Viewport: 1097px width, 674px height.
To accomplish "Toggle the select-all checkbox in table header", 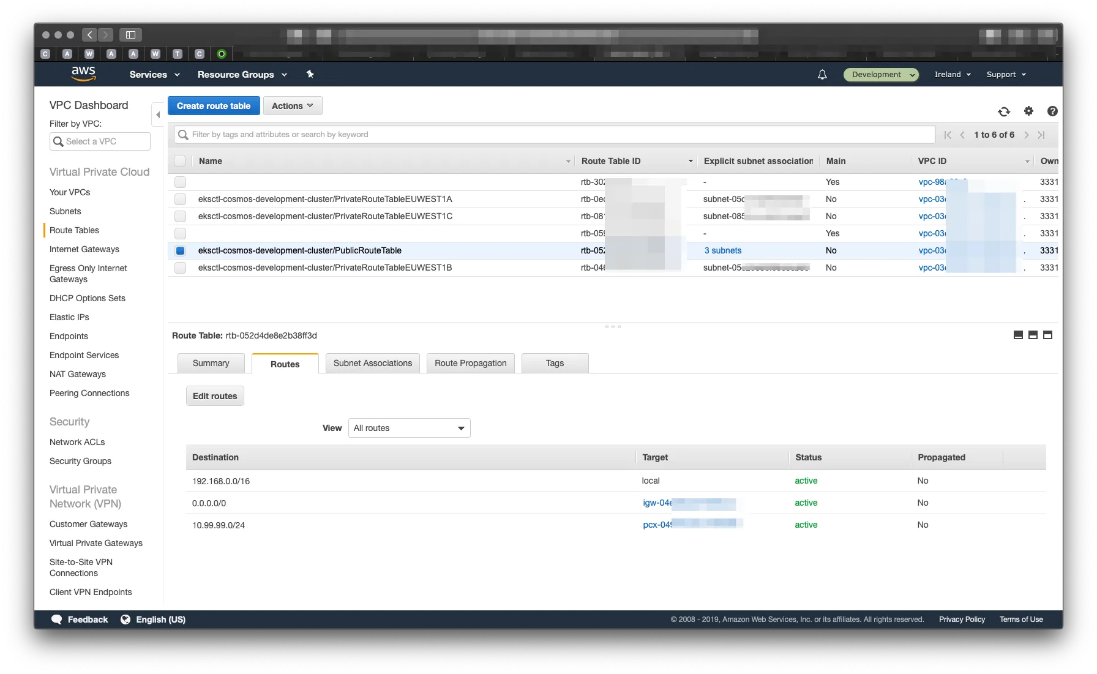I will 180,161.
